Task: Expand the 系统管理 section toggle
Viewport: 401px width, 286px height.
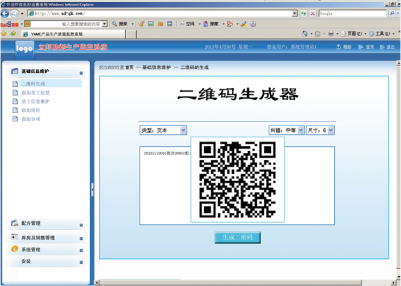Action: [x=81, y=250]
